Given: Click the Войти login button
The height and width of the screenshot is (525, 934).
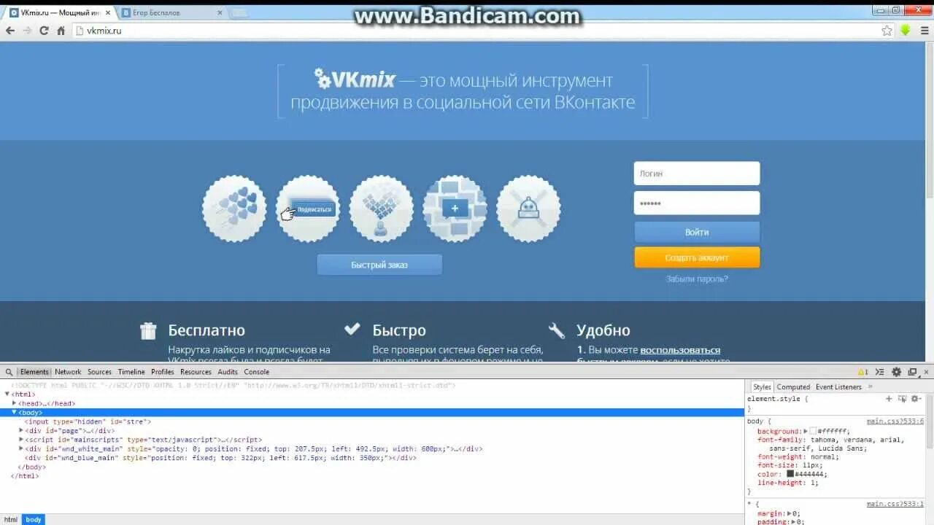Looking at the screenshot, I should click(697, 232).
